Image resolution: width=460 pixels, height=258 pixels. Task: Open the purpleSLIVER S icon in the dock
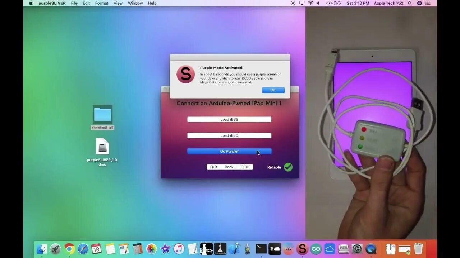click(x=302, y=248)
